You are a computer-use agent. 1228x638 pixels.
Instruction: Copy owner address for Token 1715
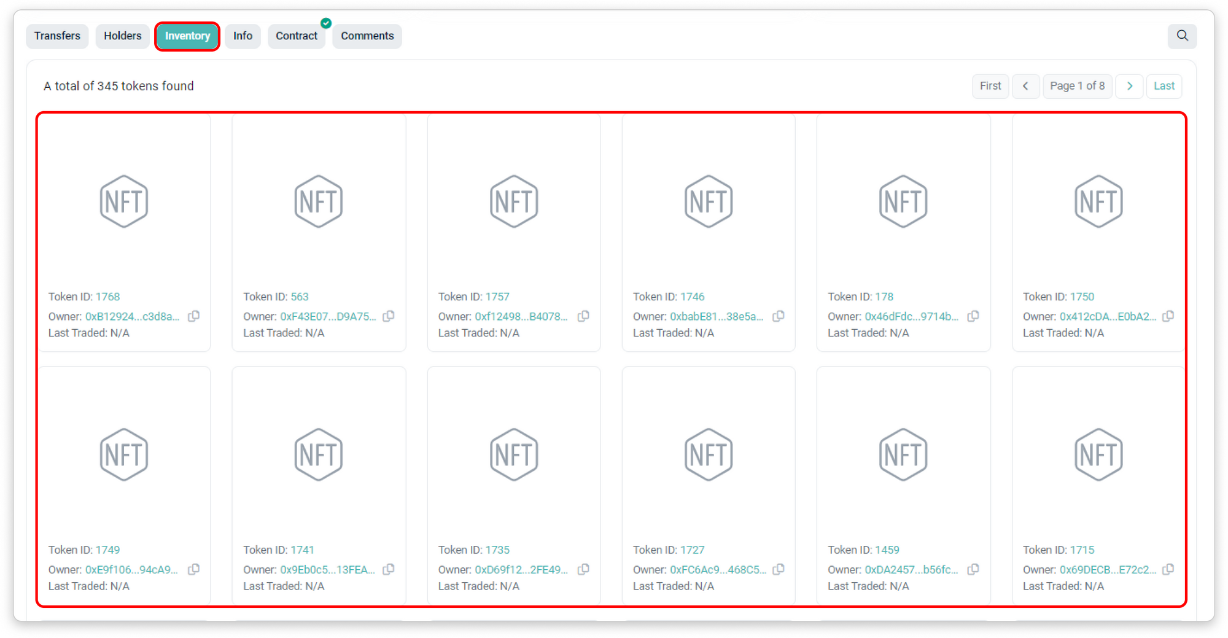click(1168, 569)
